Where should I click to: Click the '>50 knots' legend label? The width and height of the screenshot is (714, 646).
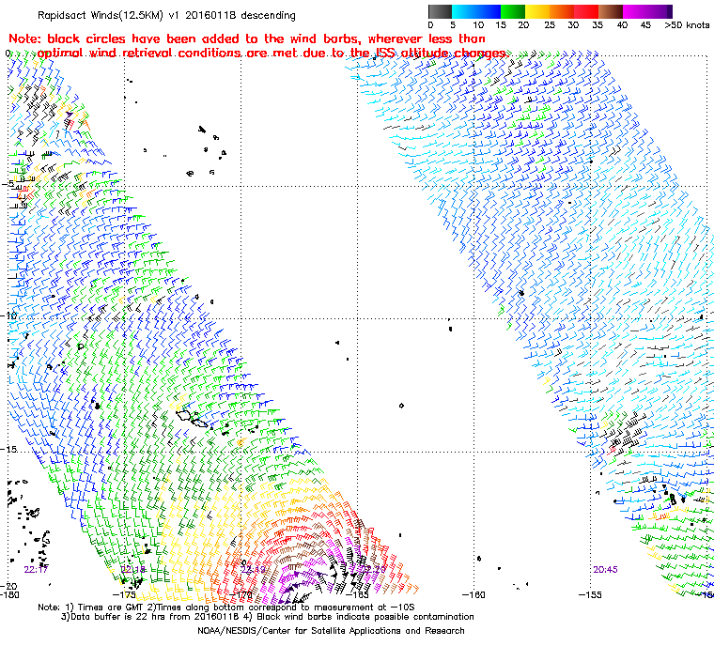[x=687, y=25]
